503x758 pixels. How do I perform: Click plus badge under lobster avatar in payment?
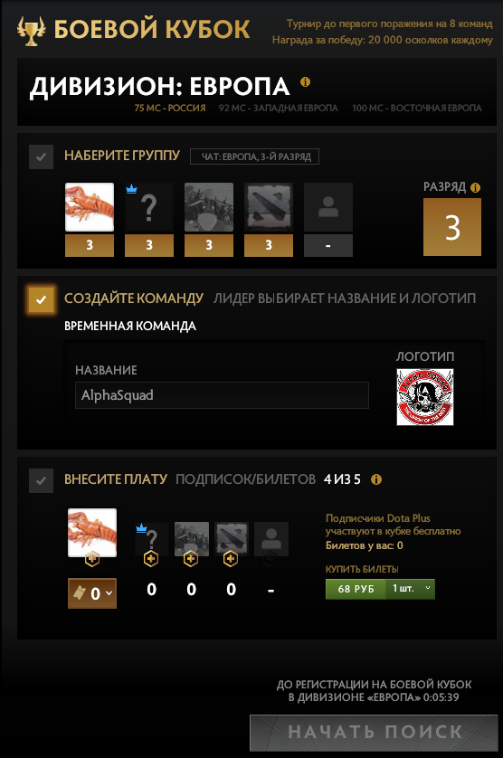click(92, 559)
